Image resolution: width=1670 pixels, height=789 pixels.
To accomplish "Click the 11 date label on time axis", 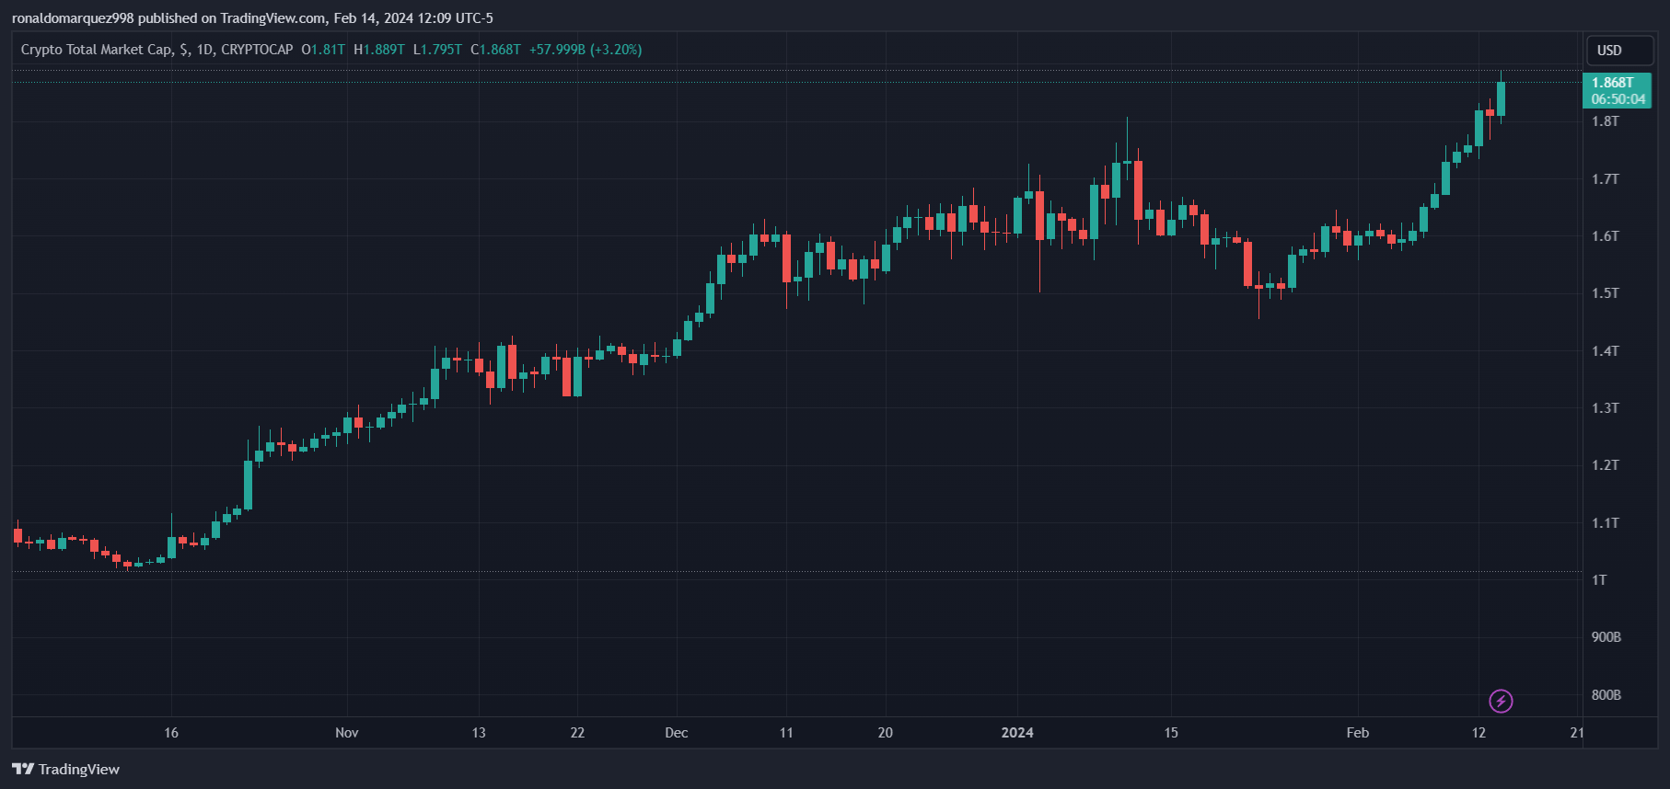I will click(786, 733).
